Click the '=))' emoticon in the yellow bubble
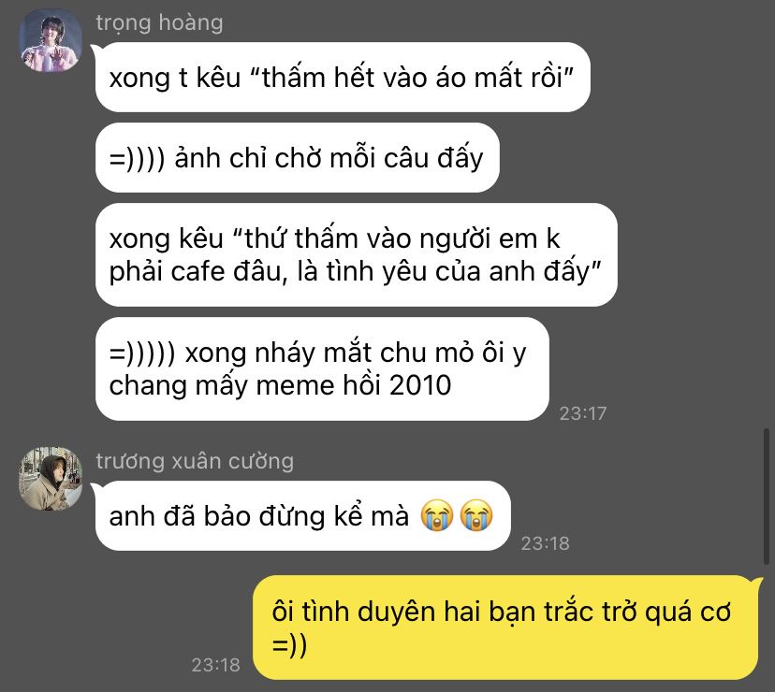This screenshot has width=775, height=692. 289,645
